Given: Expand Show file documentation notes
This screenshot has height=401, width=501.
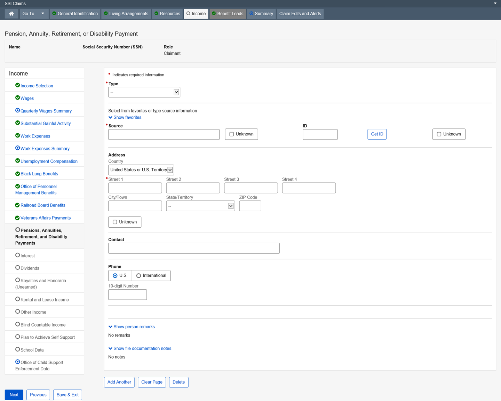Looking at the screenshot, I should (x=140, y=348).
